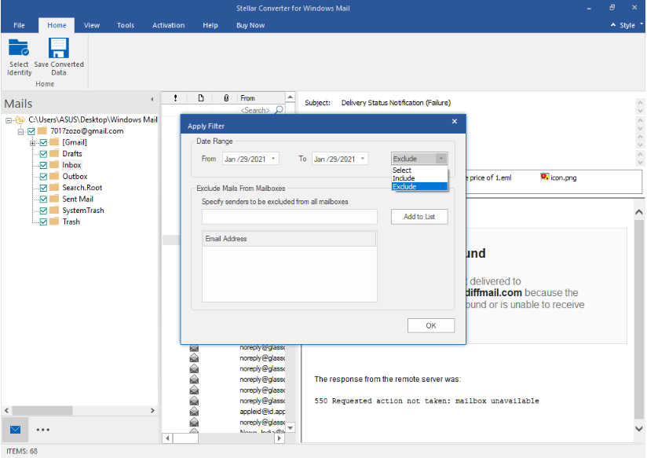The height and width of the screenshot is (458, 647).
Task: Click the sender email input field
Action: point(289,217)
